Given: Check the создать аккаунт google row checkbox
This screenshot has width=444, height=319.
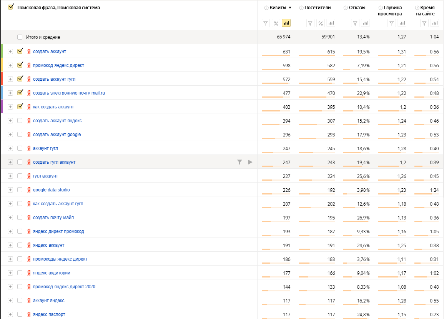Looking at the screenshot, I should pos(20,135).
